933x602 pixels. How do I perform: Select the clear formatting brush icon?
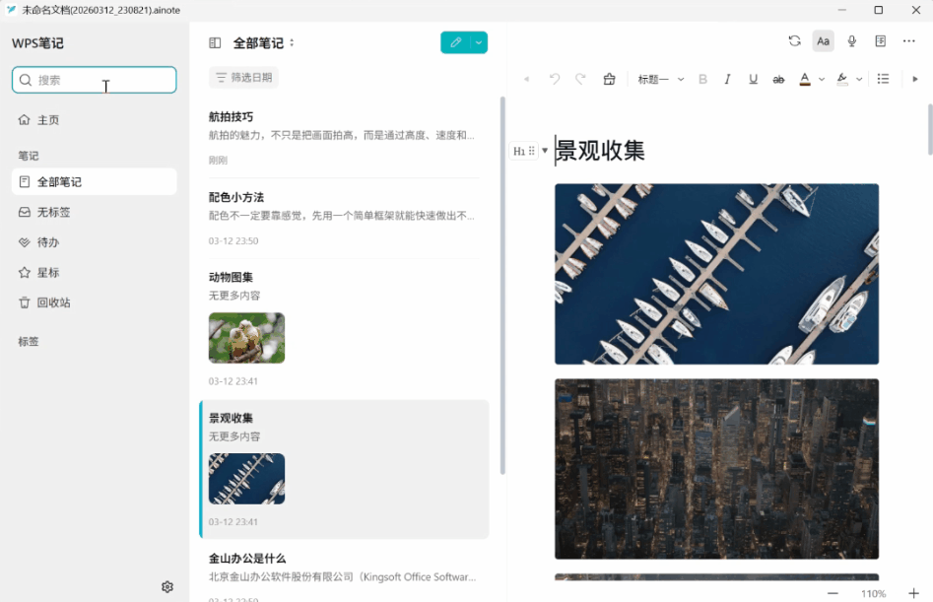click(x=609, y=79)
